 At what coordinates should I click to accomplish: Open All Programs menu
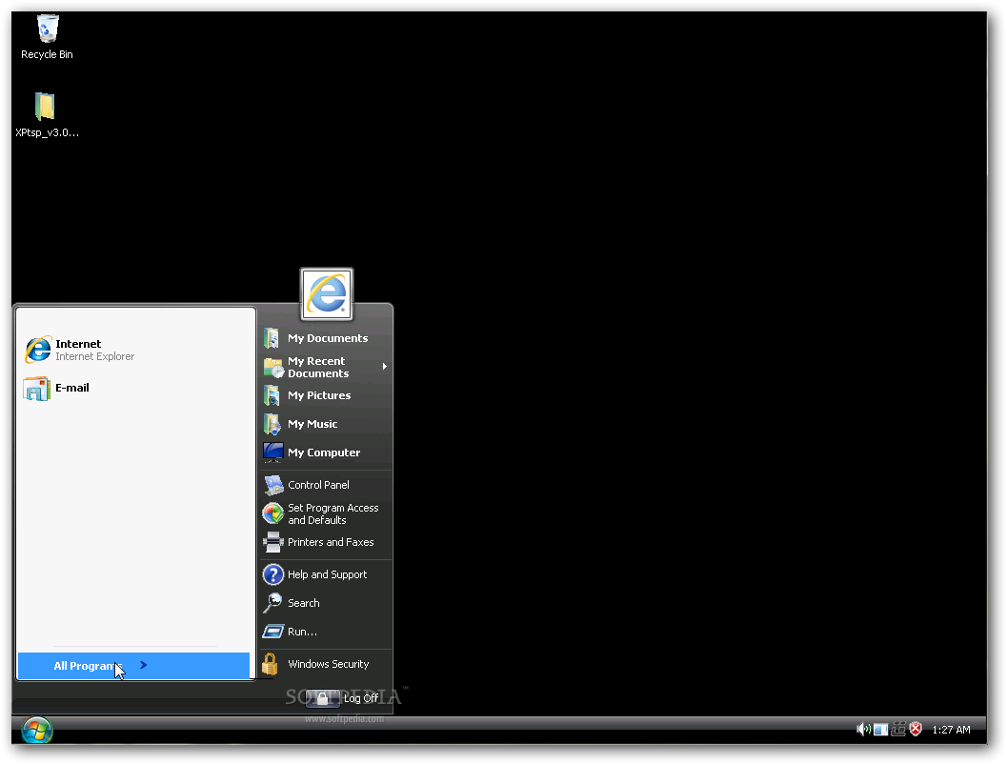tap(133, 666)
